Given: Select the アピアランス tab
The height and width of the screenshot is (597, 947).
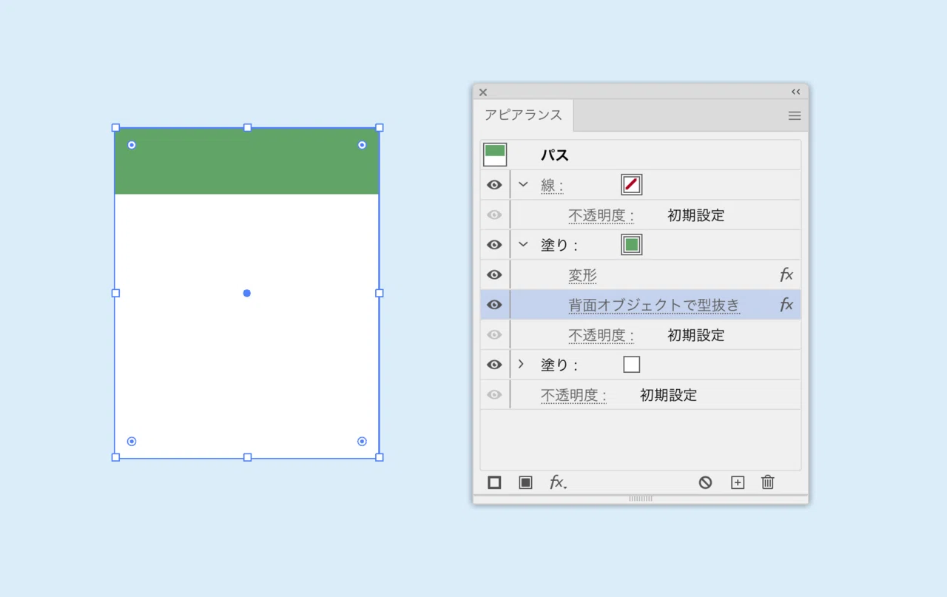Looking at the screenshot, I should (523, 115).
